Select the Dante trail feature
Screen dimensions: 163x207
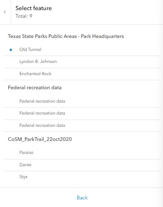pyautogui.click(x=82, y=165)
